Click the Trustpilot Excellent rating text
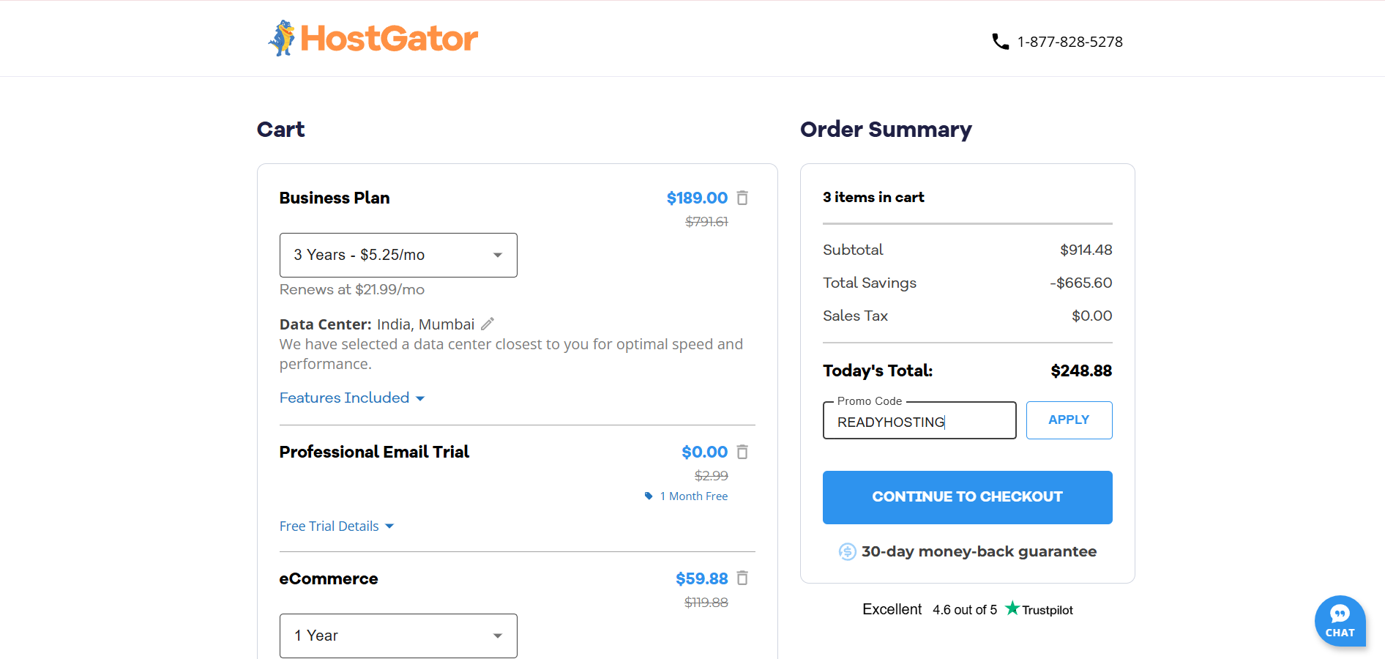This screenshot has width=1385, height=659. [892, 609]
